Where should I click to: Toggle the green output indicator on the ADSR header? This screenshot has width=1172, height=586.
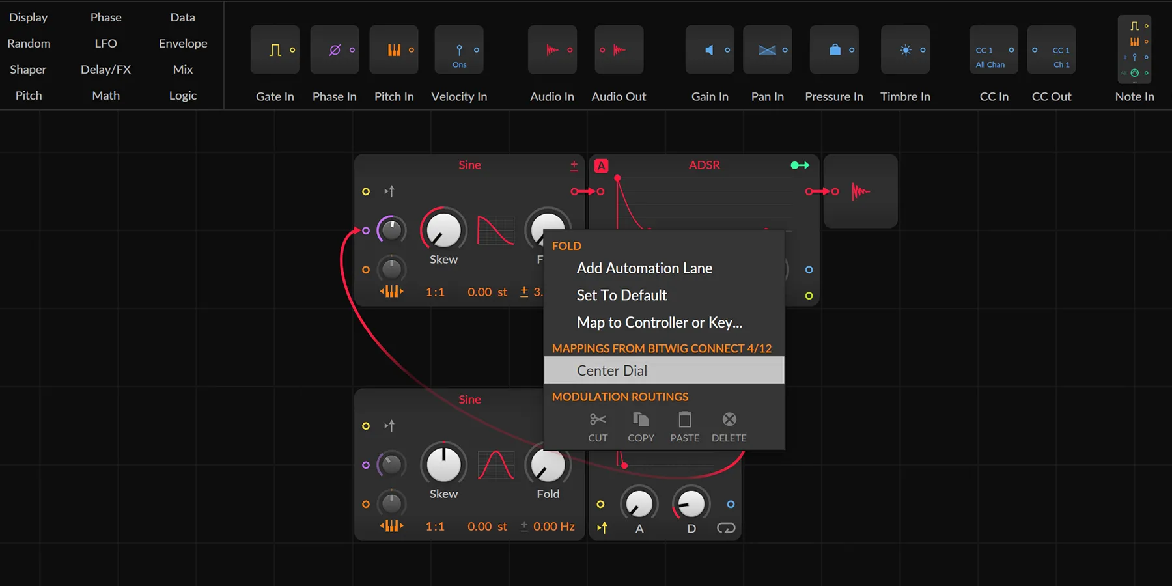(x=800, y=165)
